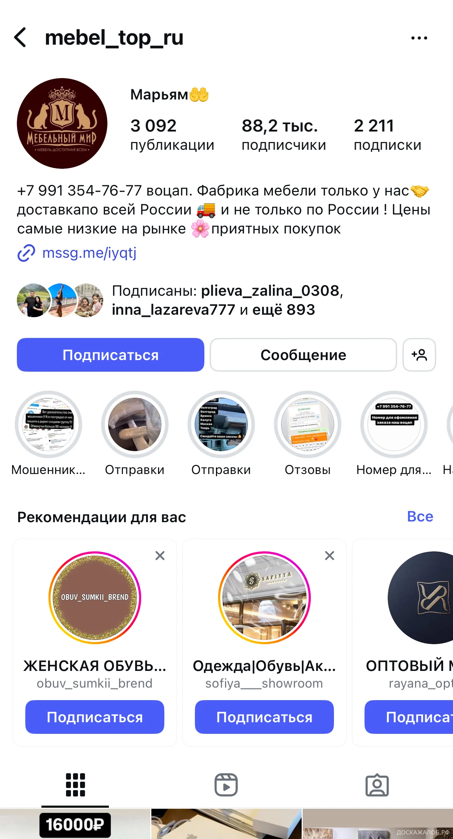Viewport: 453px width, 839px height.
Task: Follow obuv_sumkii_brend with Подписаться
Action: click(95, 717)
